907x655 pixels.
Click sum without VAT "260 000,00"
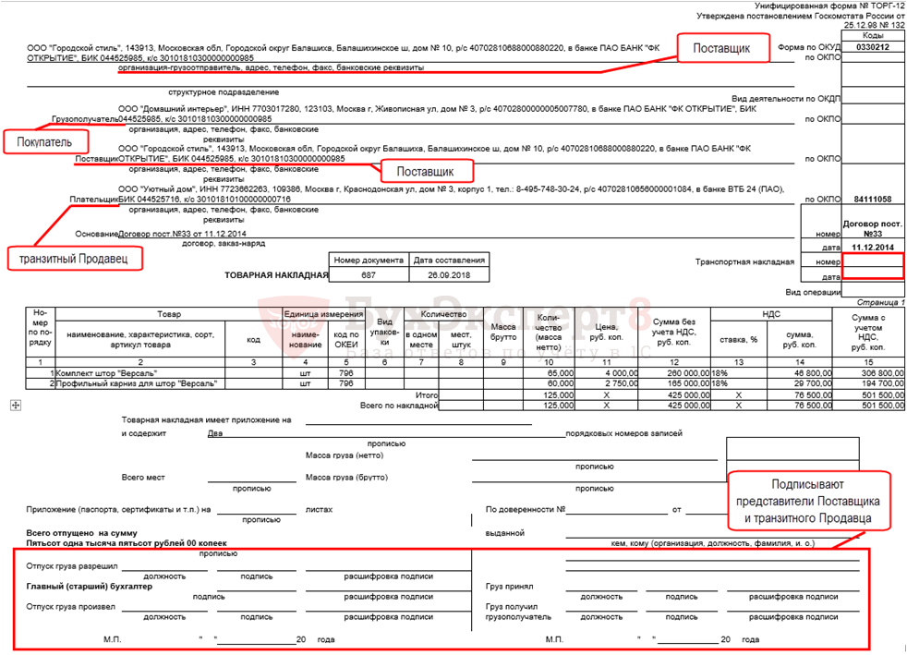click(674, 373)
